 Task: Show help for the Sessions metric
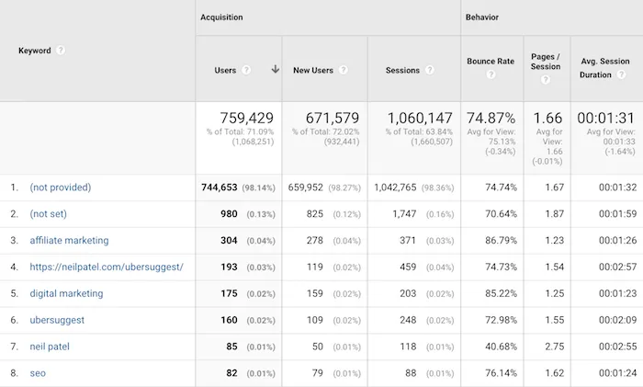[428, 70]
